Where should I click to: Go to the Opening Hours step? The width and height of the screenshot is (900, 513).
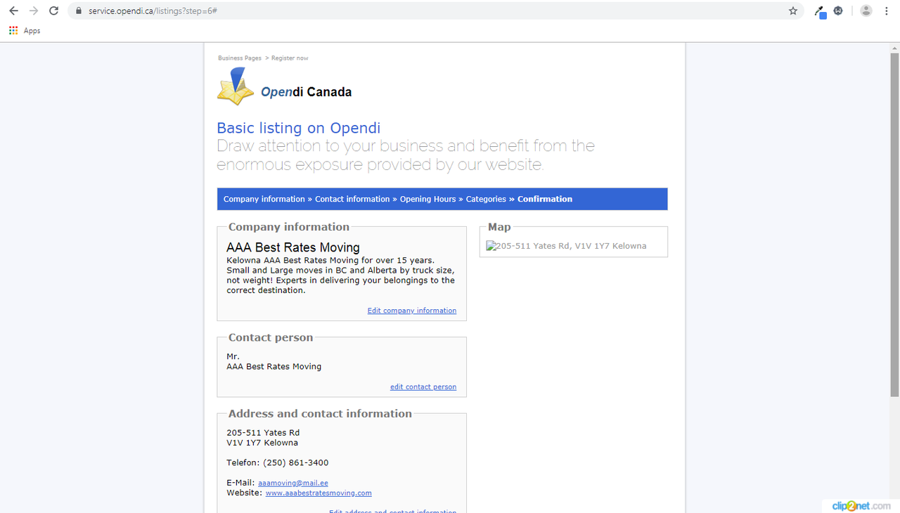pyautogui.click(x=428, y=199)
